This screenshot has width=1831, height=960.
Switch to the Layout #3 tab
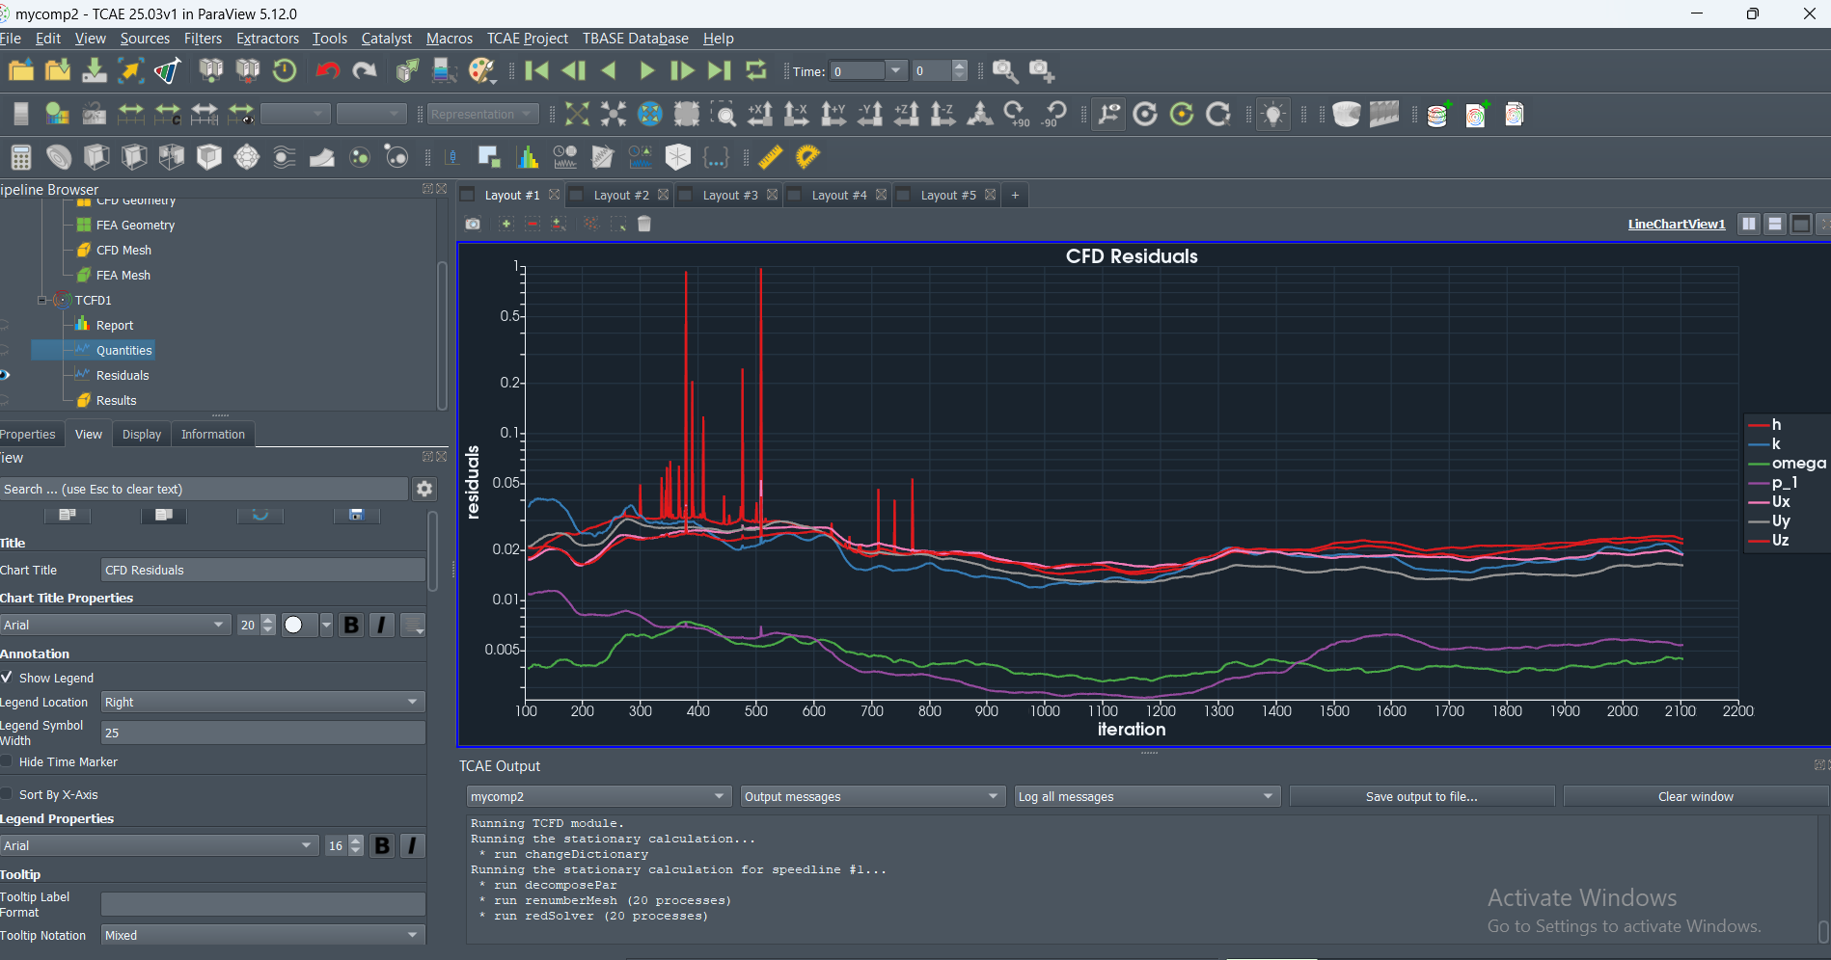pyautogui.click(x=729, y=195)
